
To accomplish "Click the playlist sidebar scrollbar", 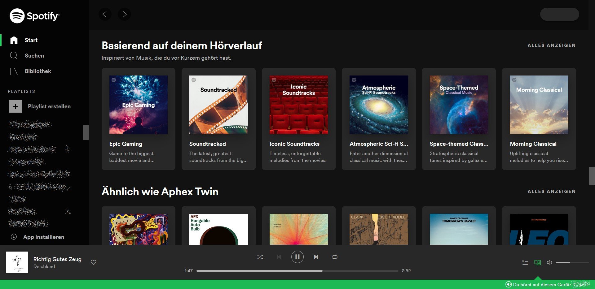I will point(86,132).
